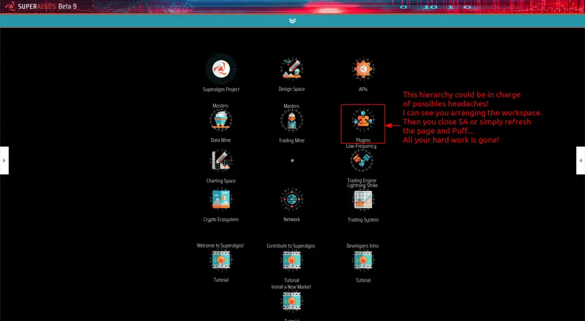Screen dimensions: 585x321
Task: Select the Masters Trading Mine icon
Action: [292, 120]
